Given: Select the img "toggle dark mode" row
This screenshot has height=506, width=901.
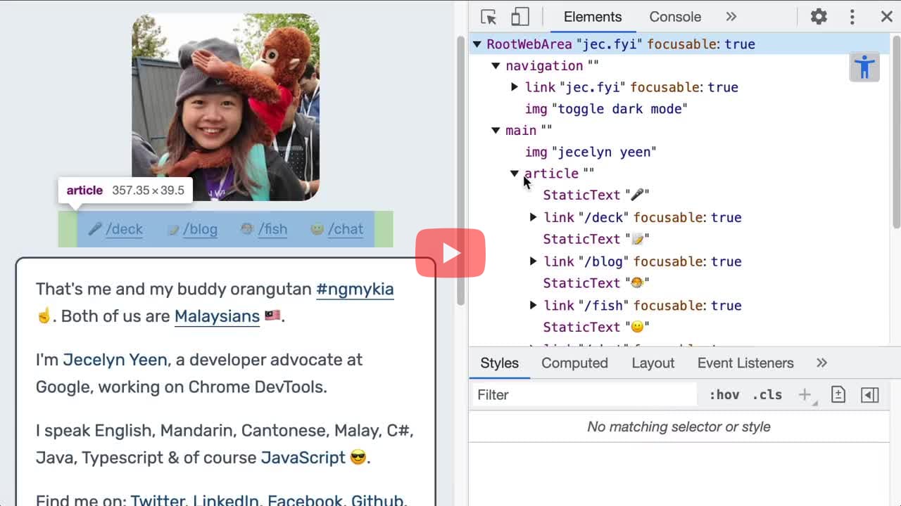Looking at the screenshot, I should [x=606, y=109].
